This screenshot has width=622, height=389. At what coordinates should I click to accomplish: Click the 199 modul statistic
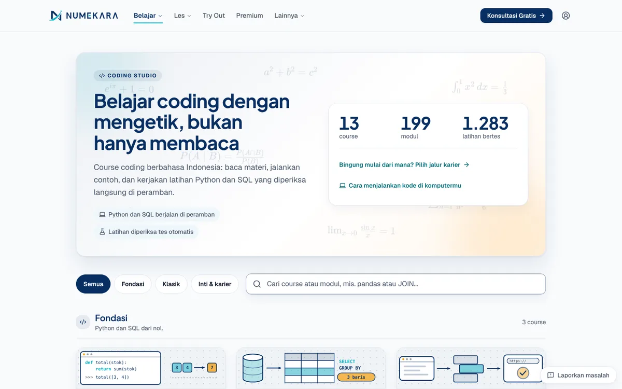(x=416, y=127)
